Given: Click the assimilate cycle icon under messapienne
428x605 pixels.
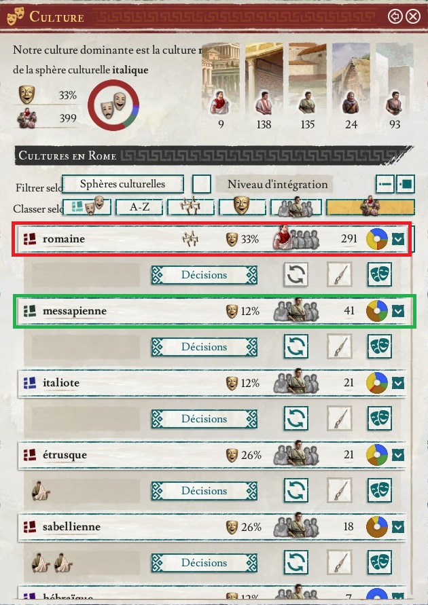Looking at the screenshot, I should pyautogui.click(x=296, y=346).
